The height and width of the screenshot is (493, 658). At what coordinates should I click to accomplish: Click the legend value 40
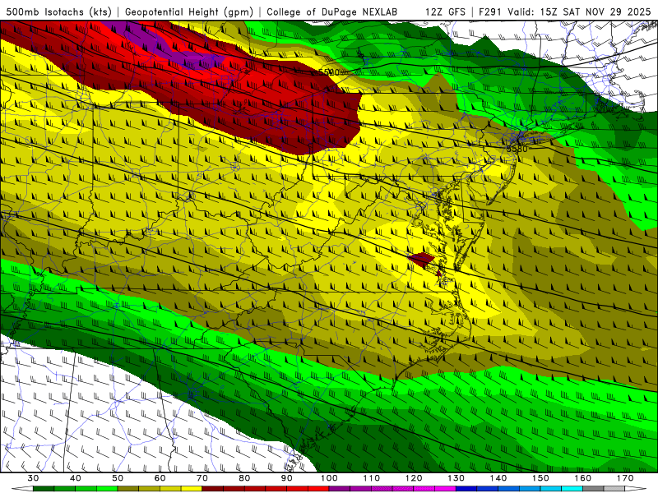tap(76, 478)
